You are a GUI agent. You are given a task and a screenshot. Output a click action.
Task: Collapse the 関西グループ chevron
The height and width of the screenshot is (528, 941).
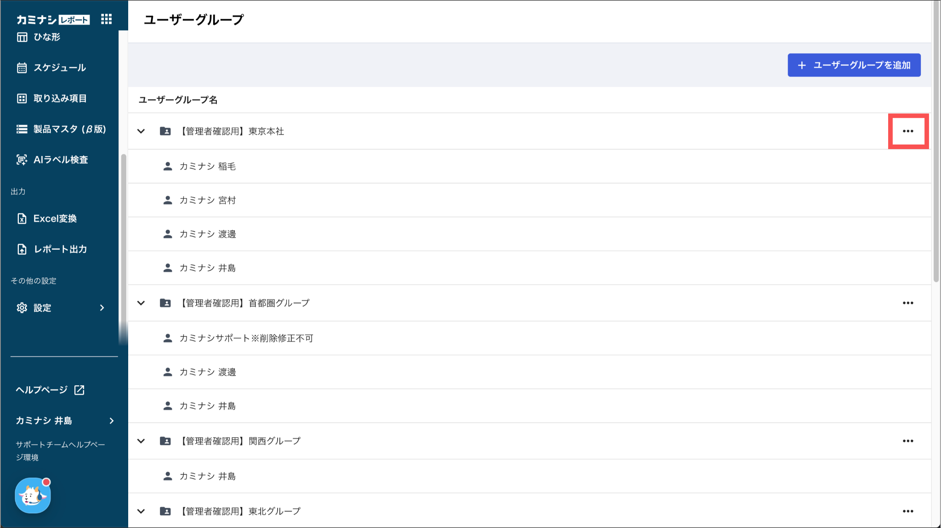(x=141, y=441)
